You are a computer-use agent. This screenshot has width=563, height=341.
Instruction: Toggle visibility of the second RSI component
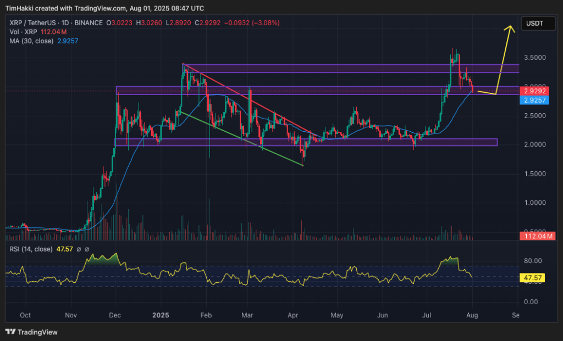point(87,250)
